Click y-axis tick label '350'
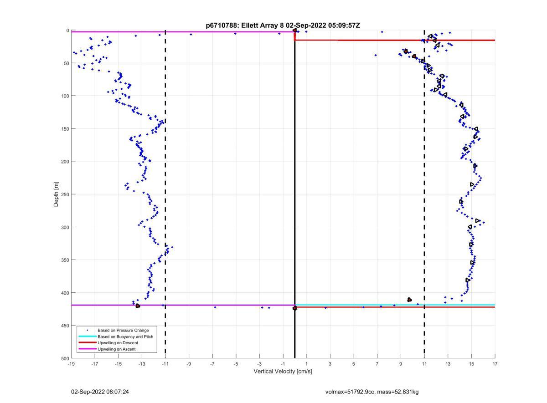This screenshot has height=403, width=547. click(65, 260)
